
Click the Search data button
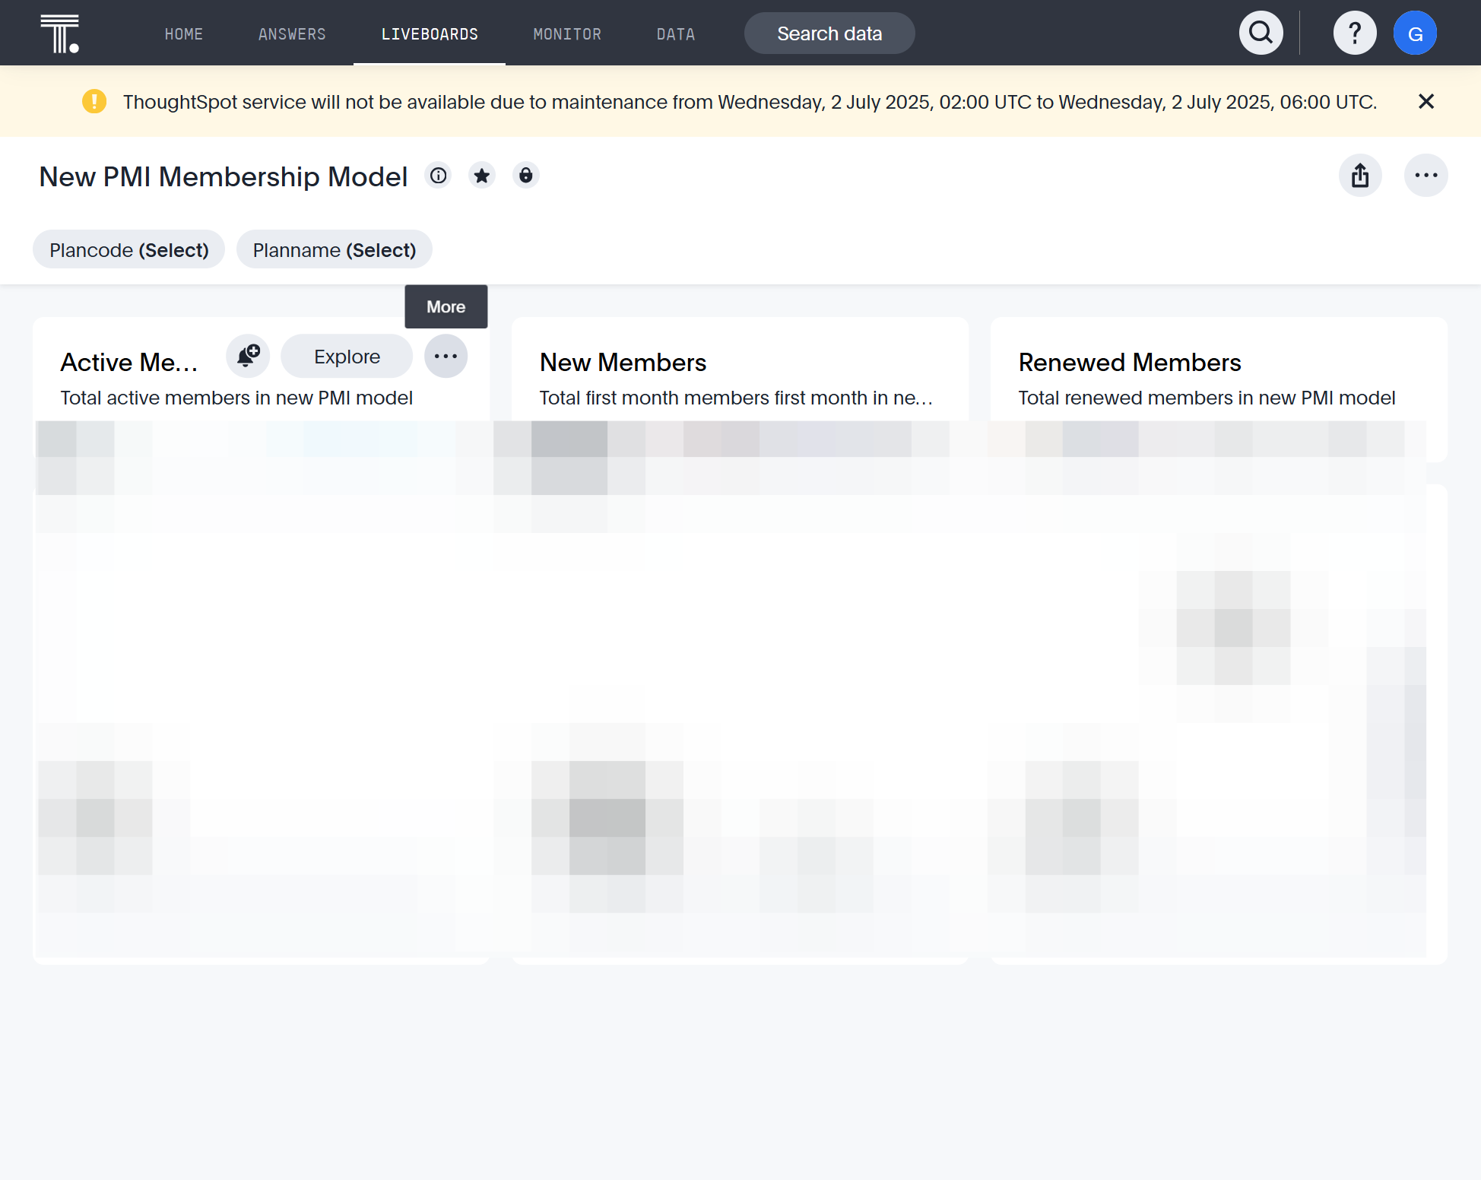pyautogui.click(x=829, y=33)
